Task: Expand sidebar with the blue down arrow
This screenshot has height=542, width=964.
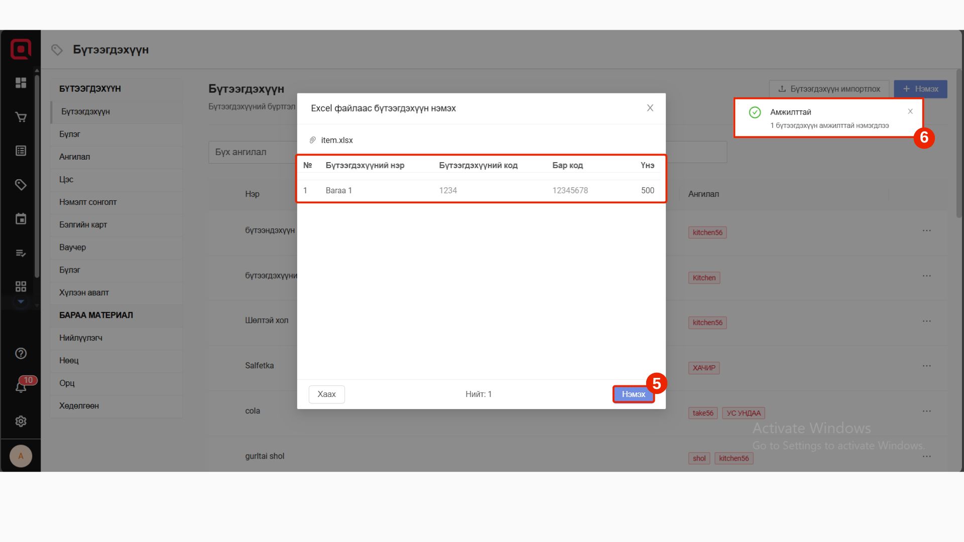Action: (21, 302)
